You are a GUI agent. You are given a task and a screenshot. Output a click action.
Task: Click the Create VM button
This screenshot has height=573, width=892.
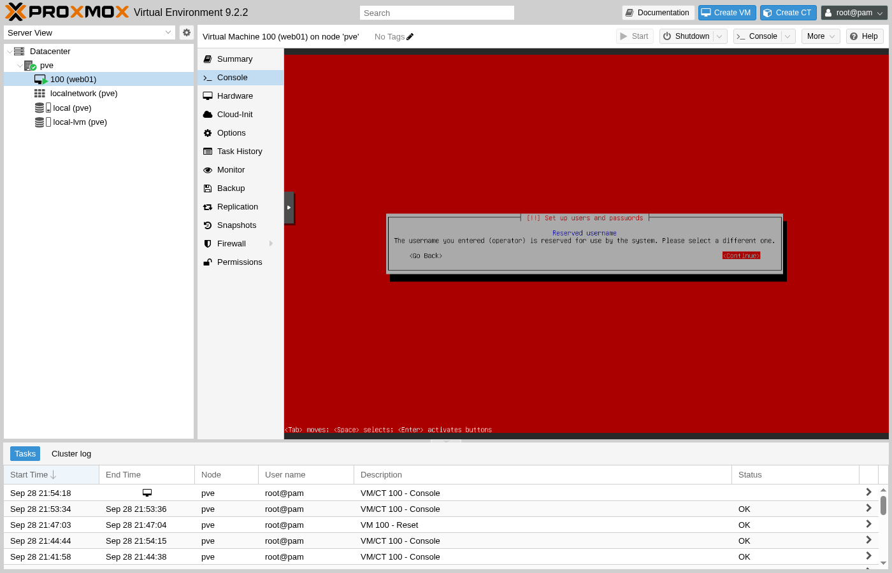(x=727, y=13)
